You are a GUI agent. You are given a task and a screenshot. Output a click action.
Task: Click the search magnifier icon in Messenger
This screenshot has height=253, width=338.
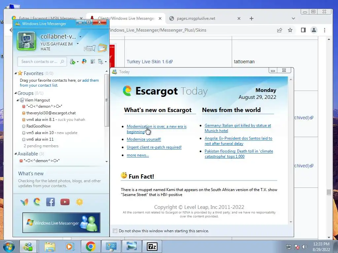click(62, 62)
